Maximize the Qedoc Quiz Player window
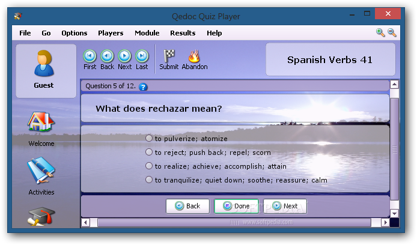The image size is (417, 245). click(x=367, y=14)
